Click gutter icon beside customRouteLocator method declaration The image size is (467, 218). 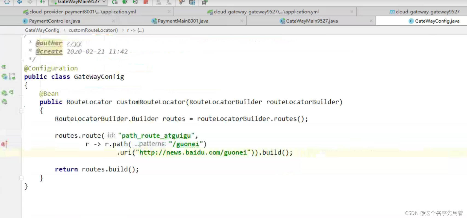coord(4,102)
